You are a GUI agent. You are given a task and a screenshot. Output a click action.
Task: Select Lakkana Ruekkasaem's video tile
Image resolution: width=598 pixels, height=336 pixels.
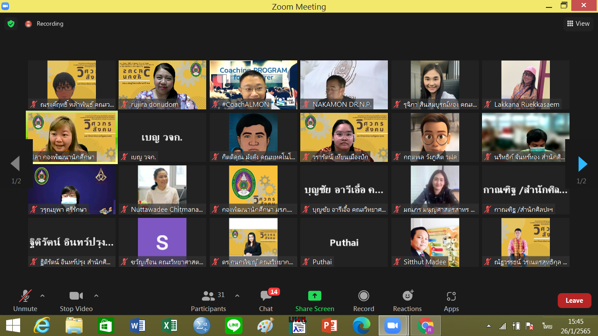coord(525,85)
